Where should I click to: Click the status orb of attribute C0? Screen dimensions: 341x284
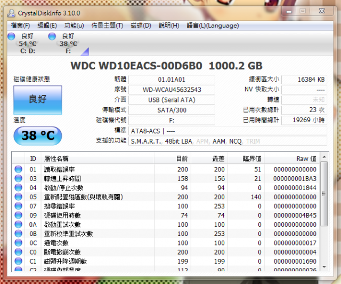pos(19,252)
